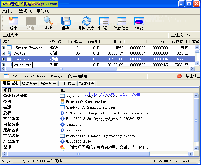Expand the System process tree node
This screenshot has width=201, height=165.
point(3,53)
